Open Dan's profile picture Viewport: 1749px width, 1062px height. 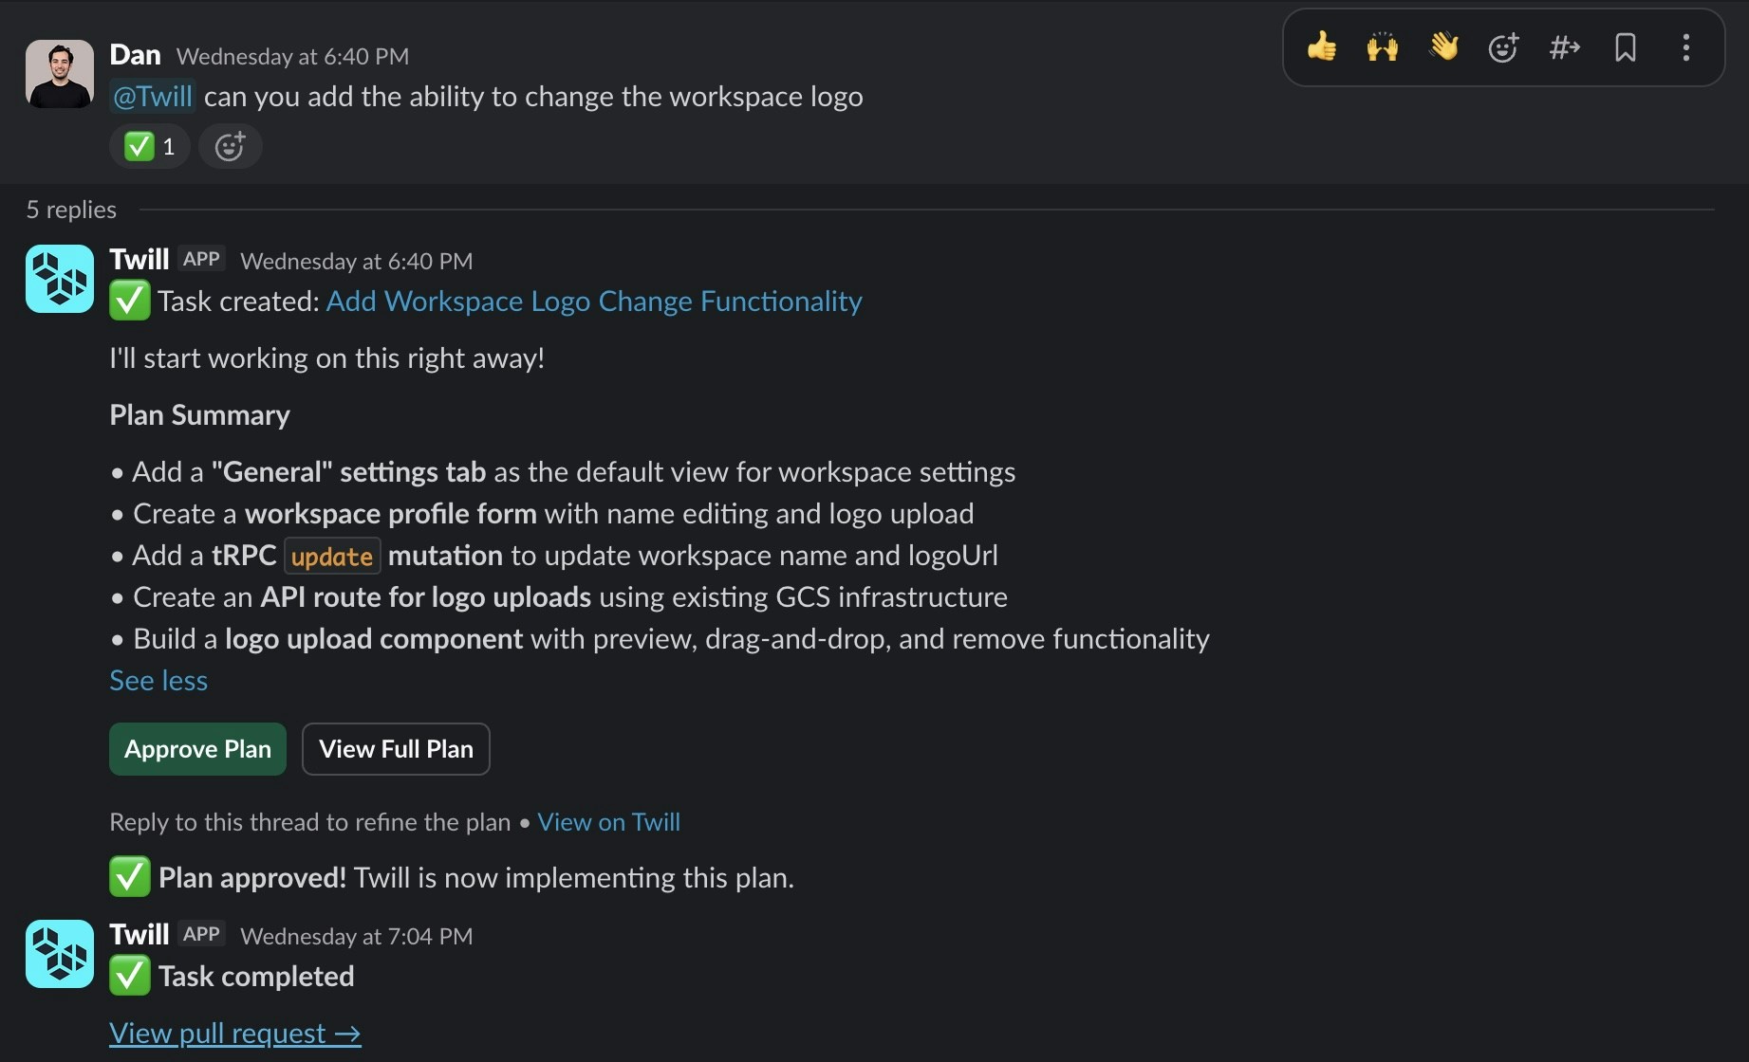click(58, 73)
